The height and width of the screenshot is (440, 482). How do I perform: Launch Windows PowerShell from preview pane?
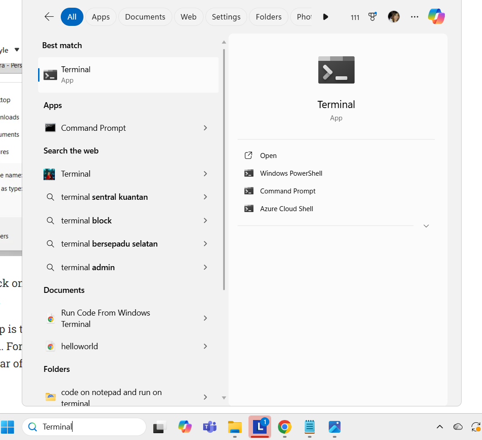coord(291,173)
